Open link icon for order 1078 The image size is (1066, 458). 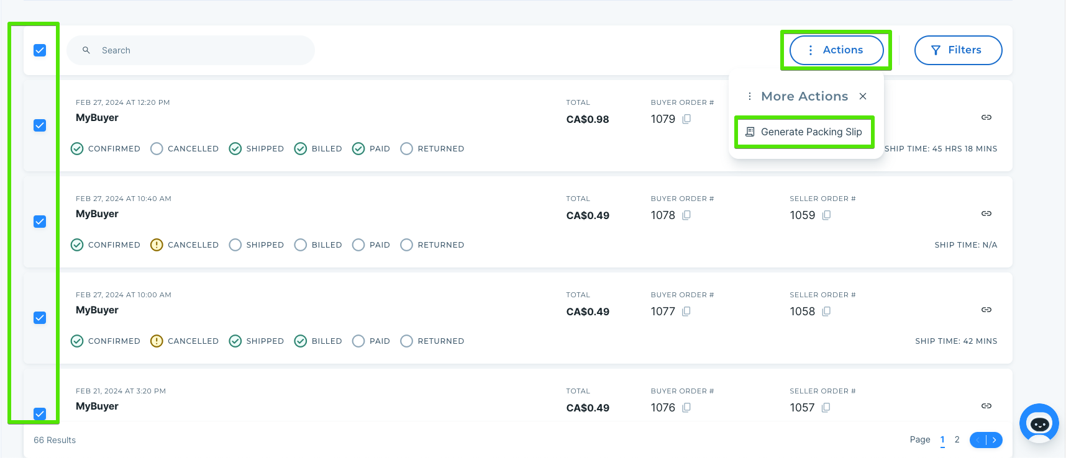986,213
